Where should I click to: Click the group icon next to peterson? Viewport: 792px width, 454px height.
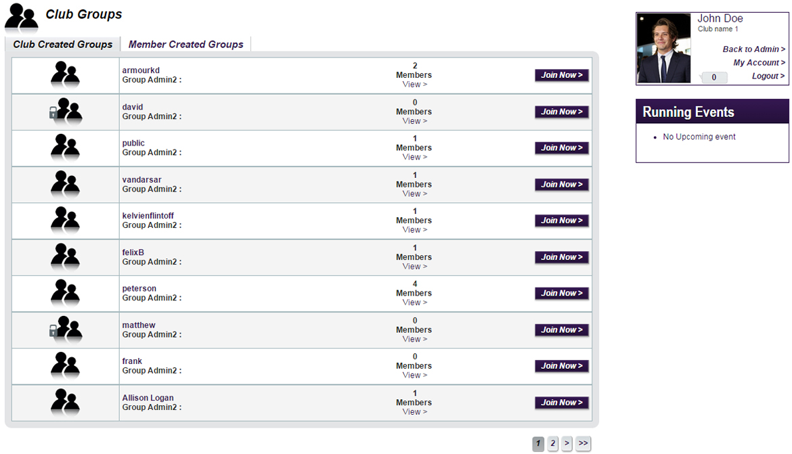point(64,293)
